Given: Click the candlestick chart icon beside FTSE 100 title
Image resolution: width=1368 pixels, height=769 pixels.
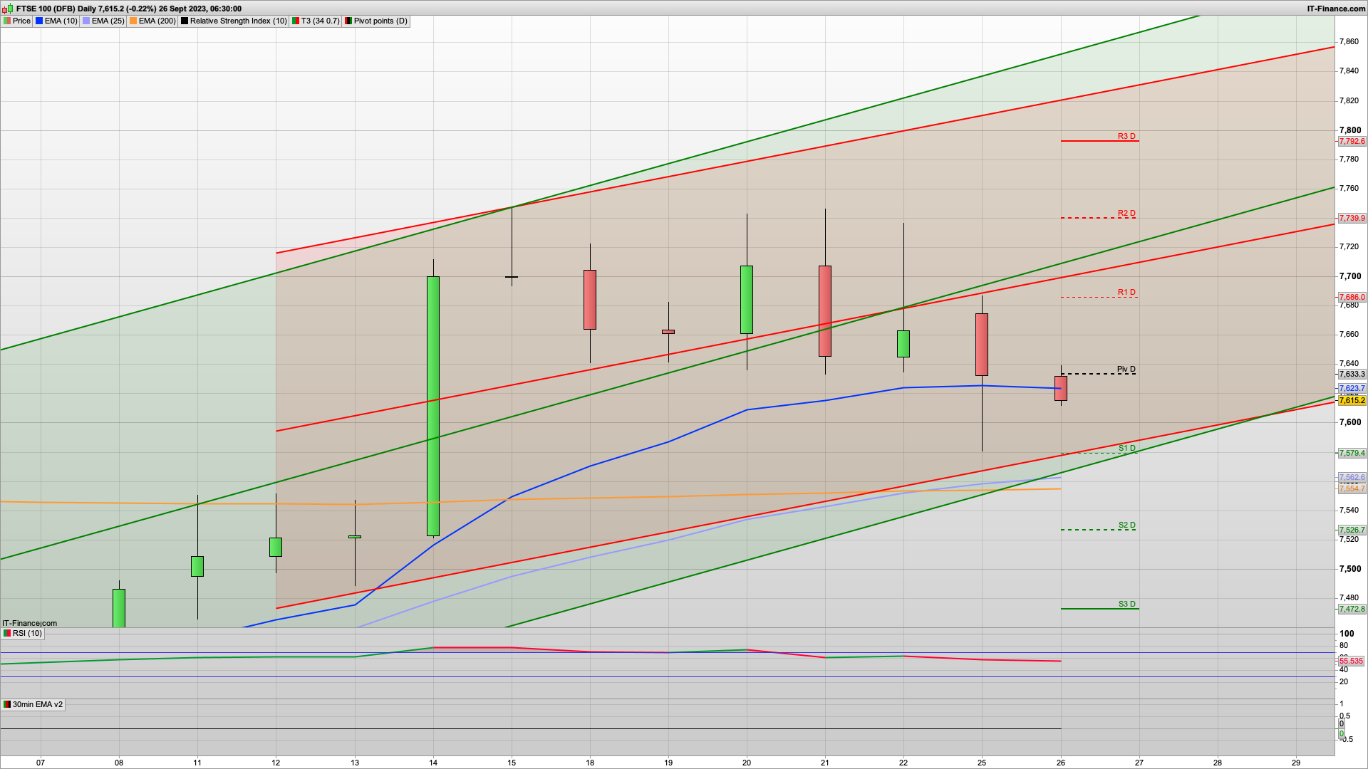Looking at the screenshot, I should point(8,9).
